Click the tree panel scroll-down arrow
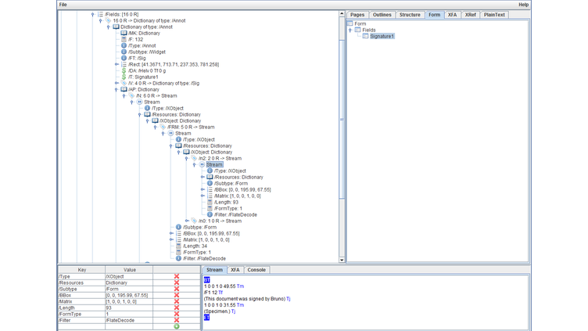The height and width of the screenshot is (331, 588). pos(342,259)
